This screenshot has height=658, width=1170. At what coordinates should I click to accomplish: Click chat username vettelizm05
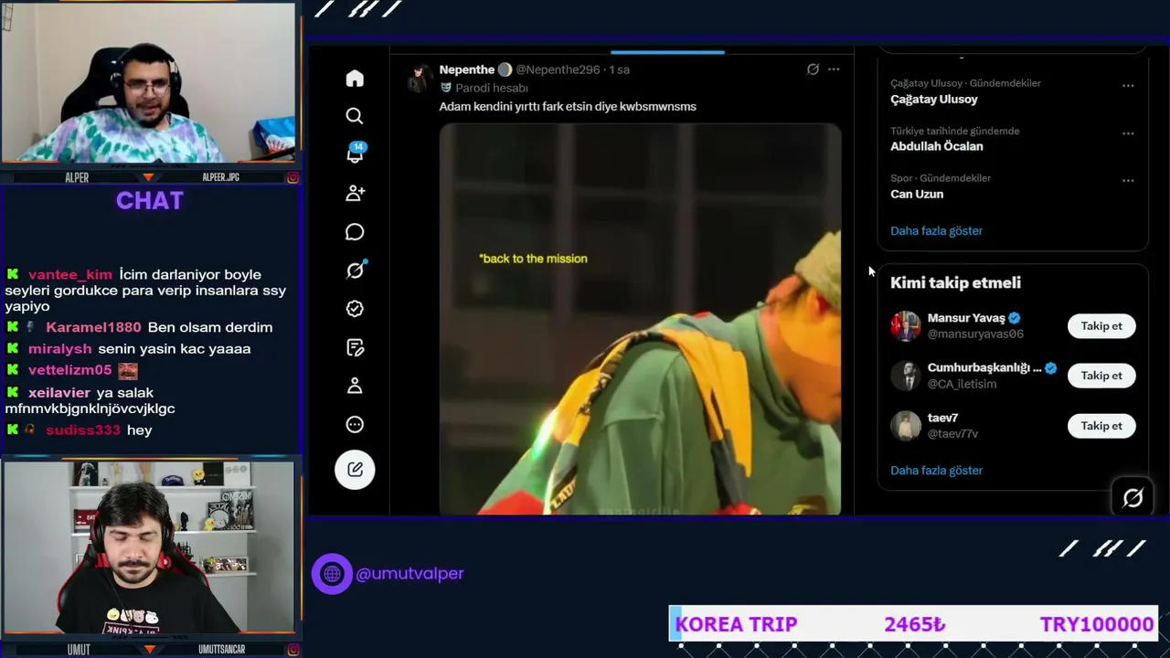click(69, 370)
